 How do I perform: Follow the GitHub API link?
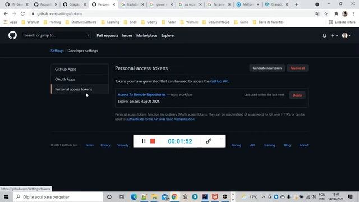pos(219,81)
